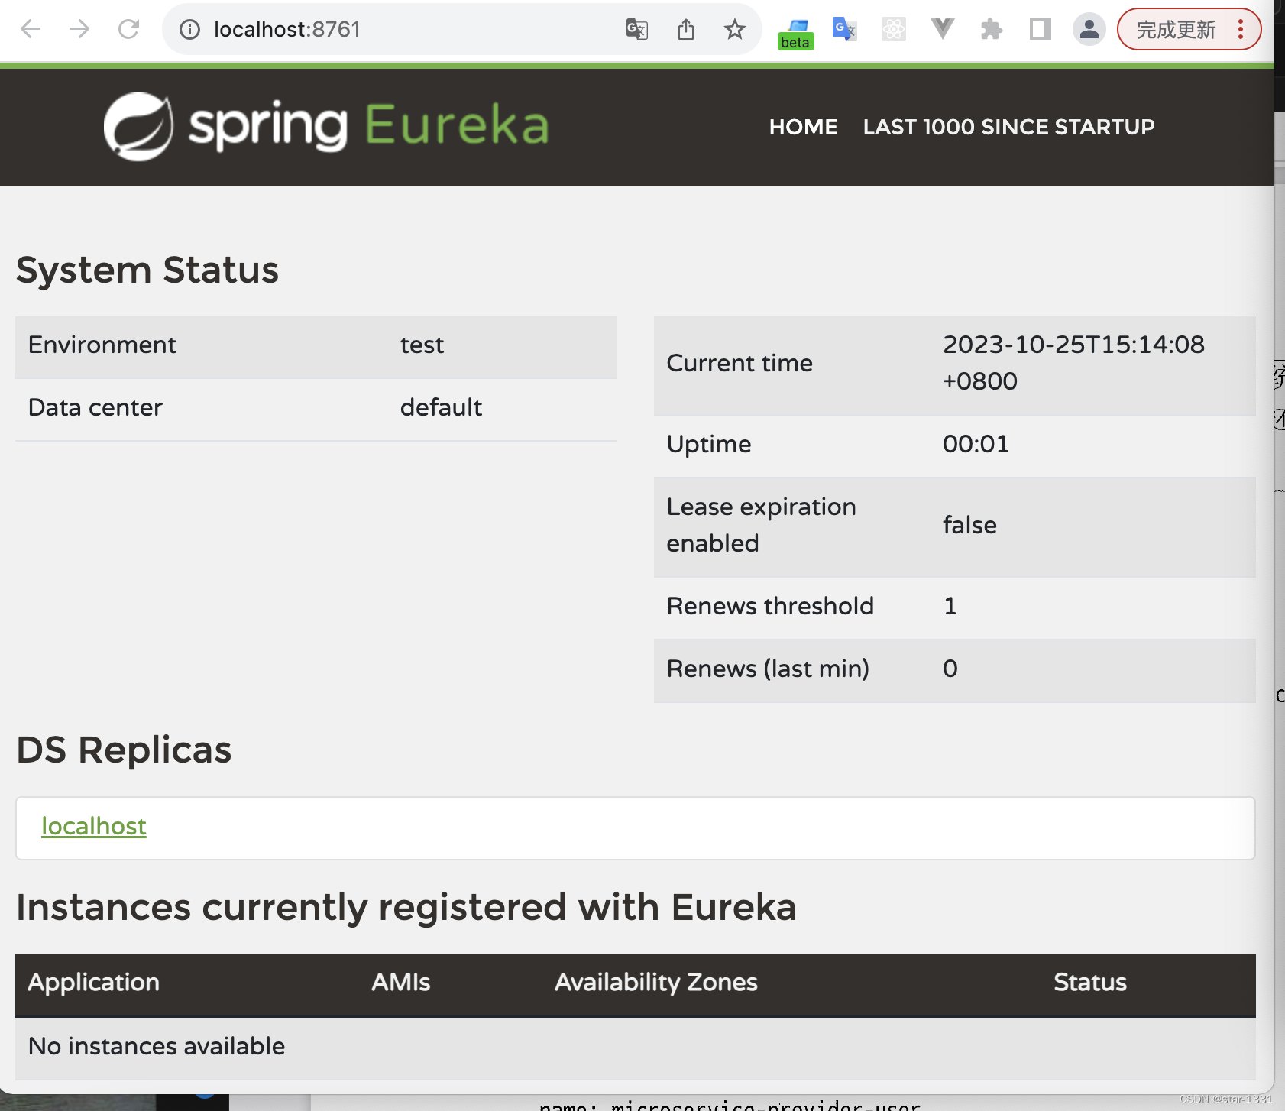
Task: Click the 完成更新 update button
Action: coord(1176,30)
